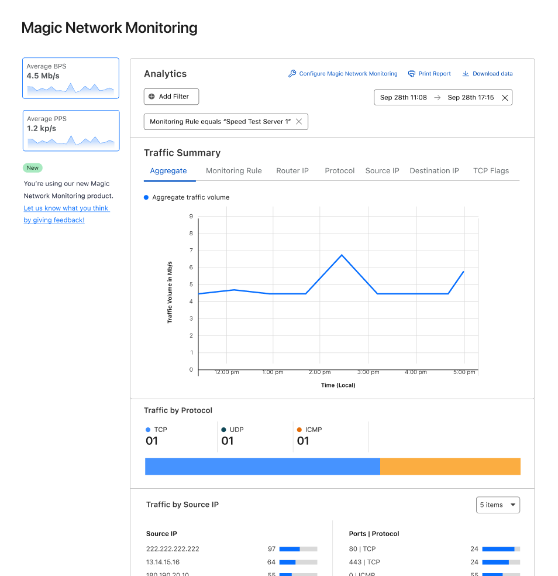Click the orange segment of protocol bar
558x576 pixels.
pyautogui.click(x=450, y=466)
